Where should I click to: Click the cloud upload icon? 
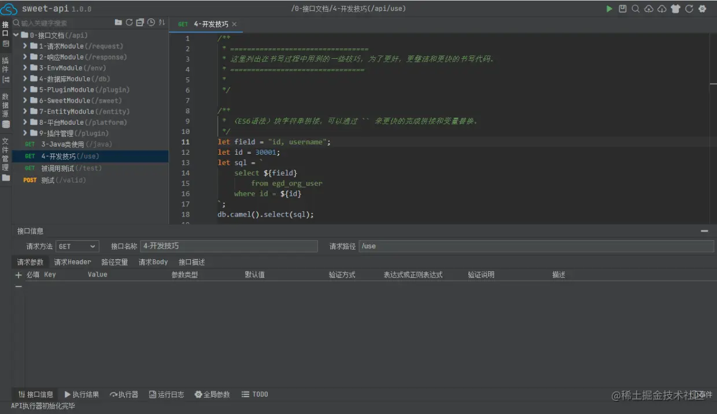[649, 9]
